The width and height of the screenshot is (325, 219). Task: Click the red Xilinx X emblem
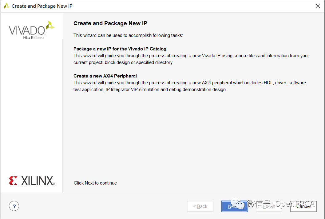[14, 181]
